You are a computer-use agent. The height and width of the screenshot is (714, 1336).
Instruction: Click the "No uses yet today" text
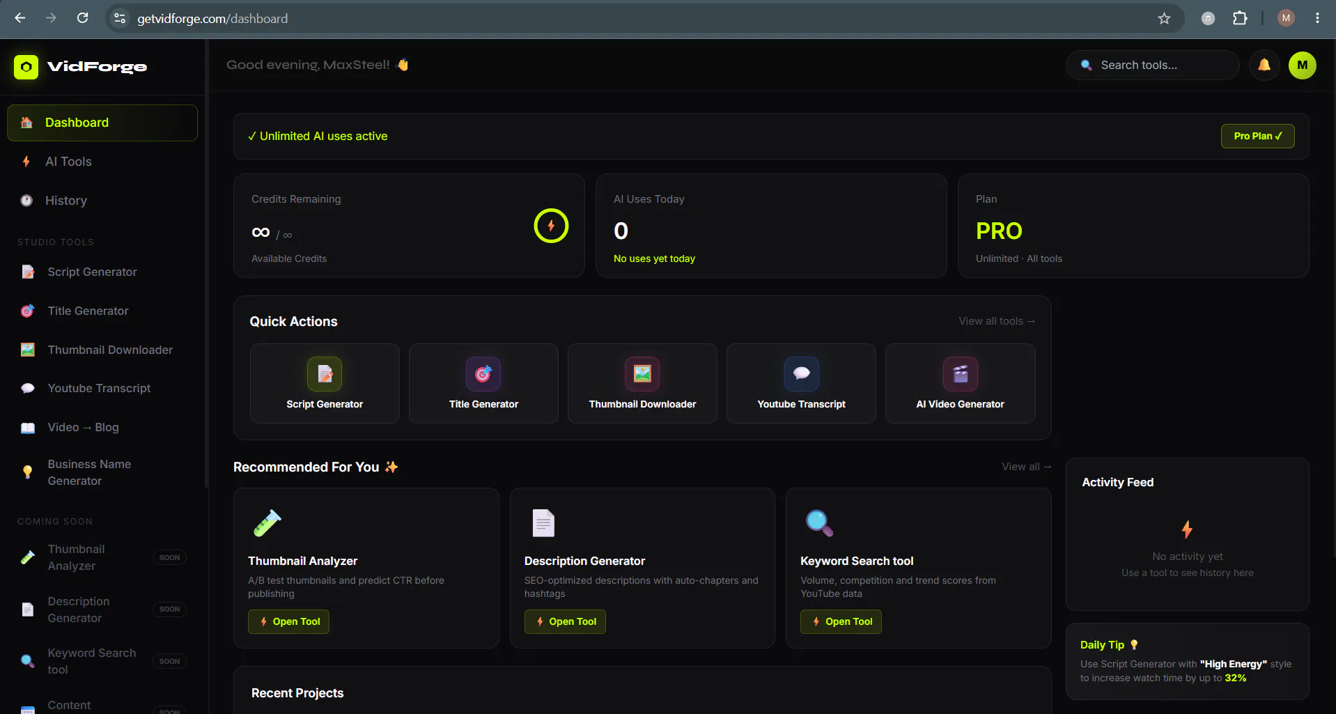[x=654, y=258]
